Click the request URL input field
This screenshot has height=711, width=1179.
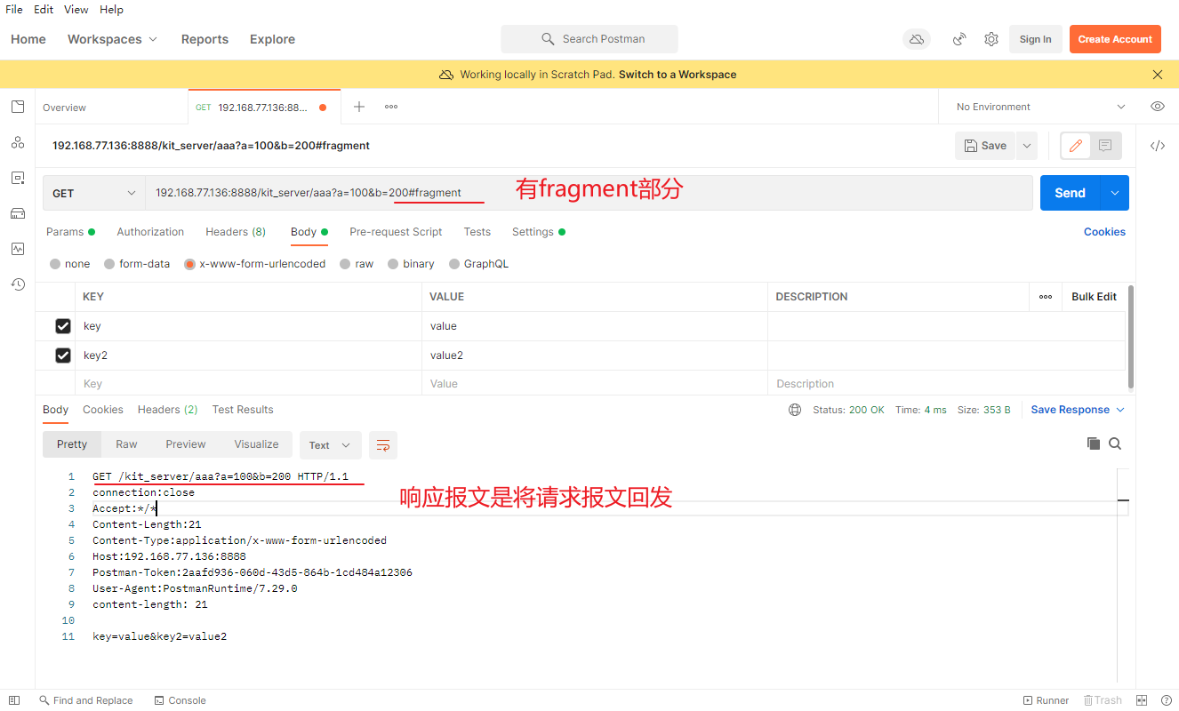click(589, 193)
